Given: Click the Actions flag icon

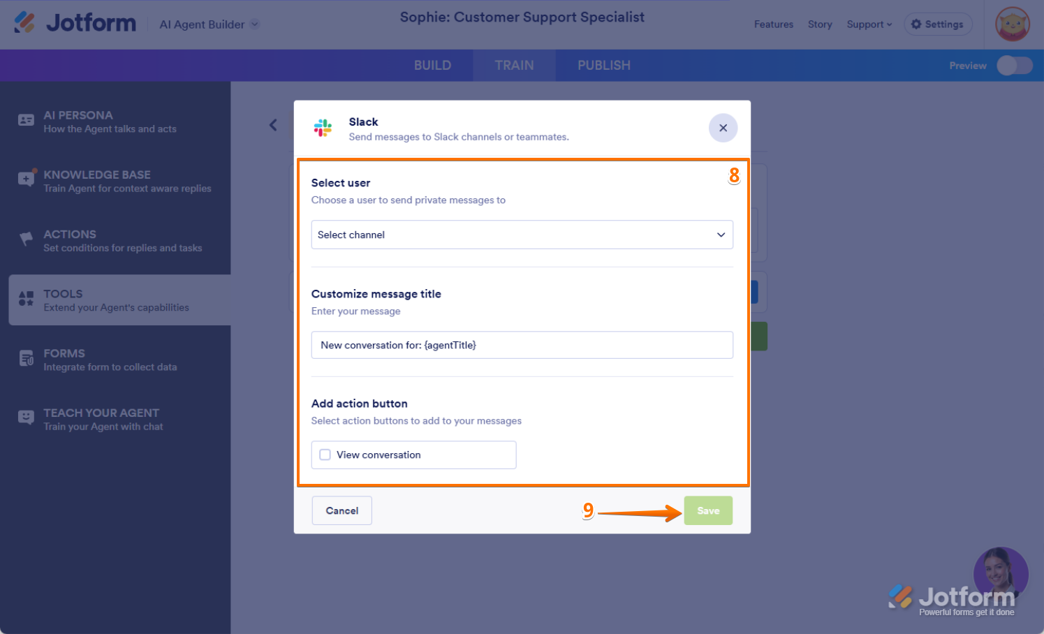Looking at the screenshot, I should pos(26,239).
